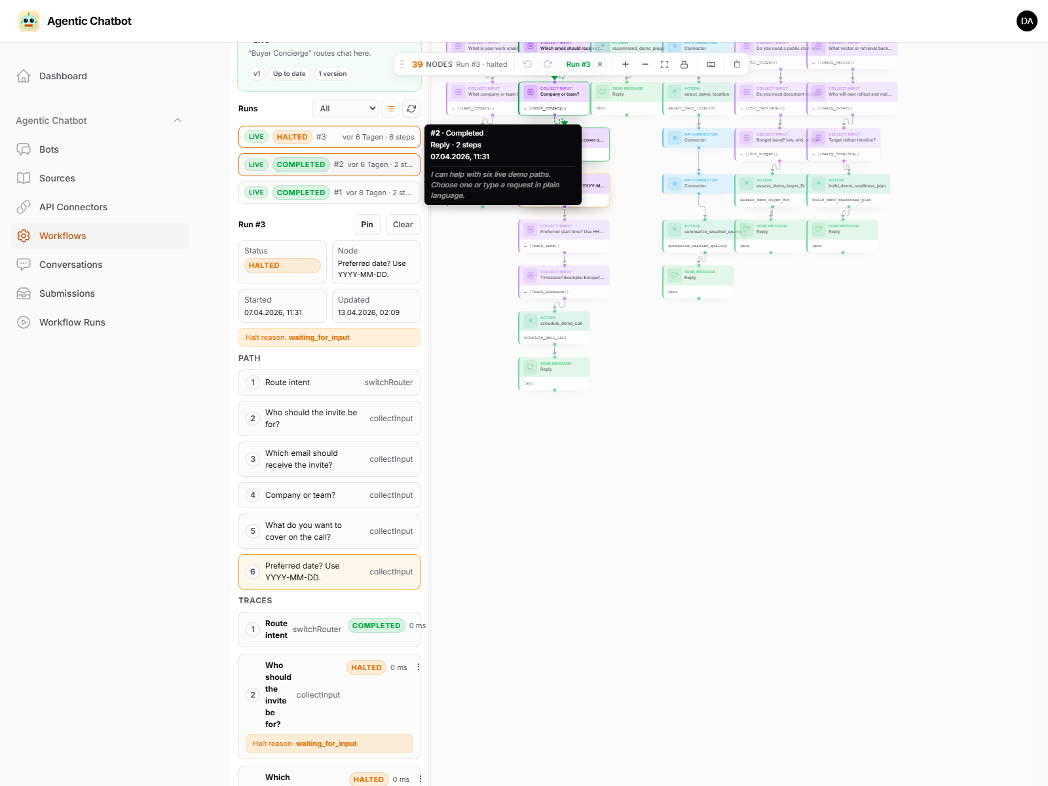Open the keyboard shortcuts panel
This screenshot has height=786, width=1048.
tap(710, 64)
